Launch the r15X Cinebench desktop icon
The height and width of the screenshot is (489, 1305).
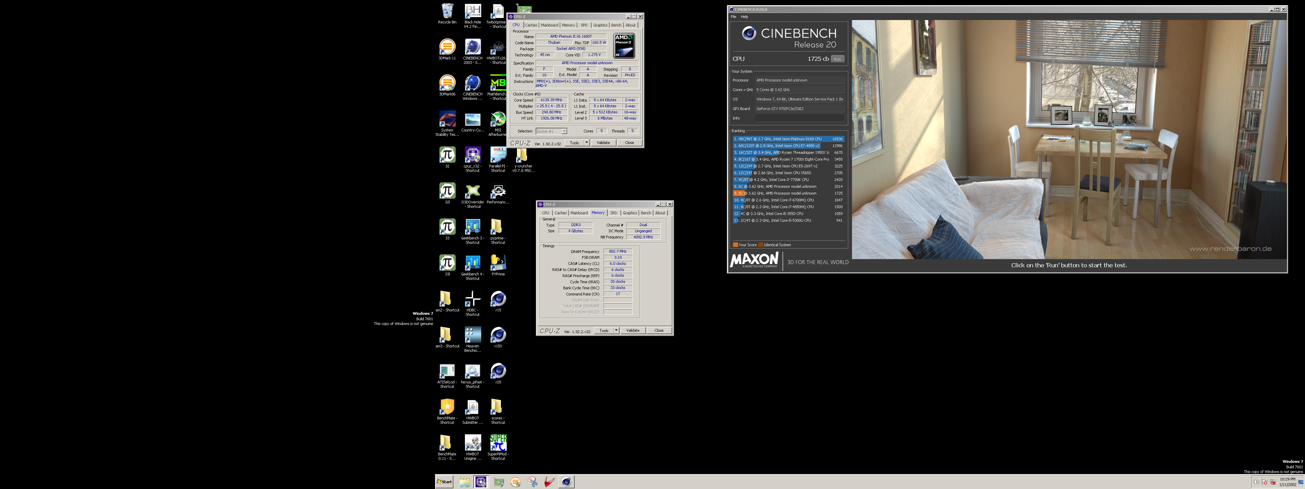[x=498, y=338]
